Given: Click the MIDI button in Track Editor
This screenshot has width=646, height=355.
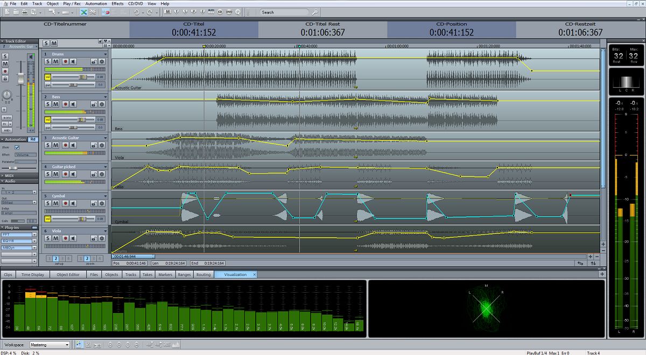Looking at the screenshot, I should point(7,130).
